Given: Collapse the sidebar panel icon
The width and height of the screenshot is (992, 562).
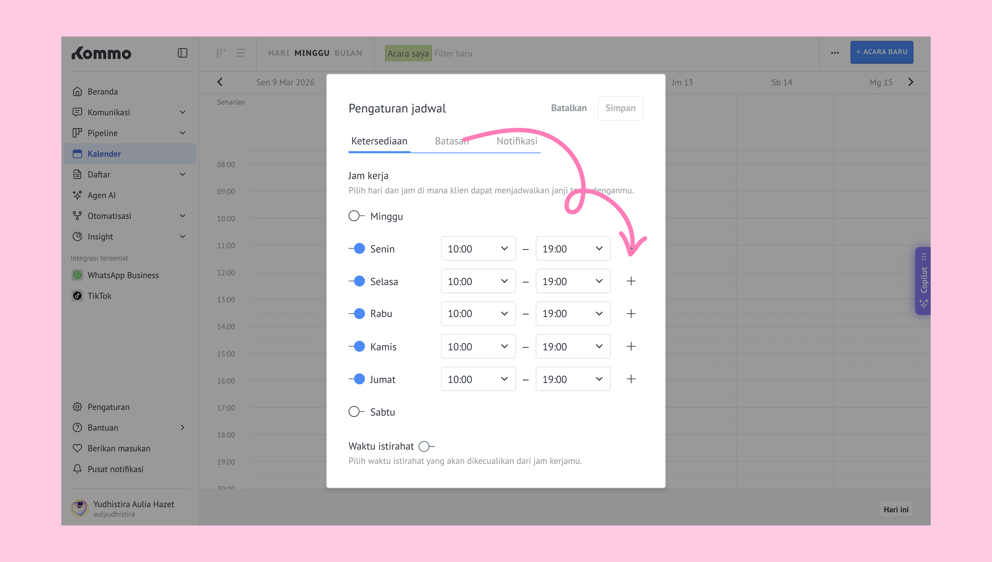Looking at the screenshot, I should click(x=182, y=53).
